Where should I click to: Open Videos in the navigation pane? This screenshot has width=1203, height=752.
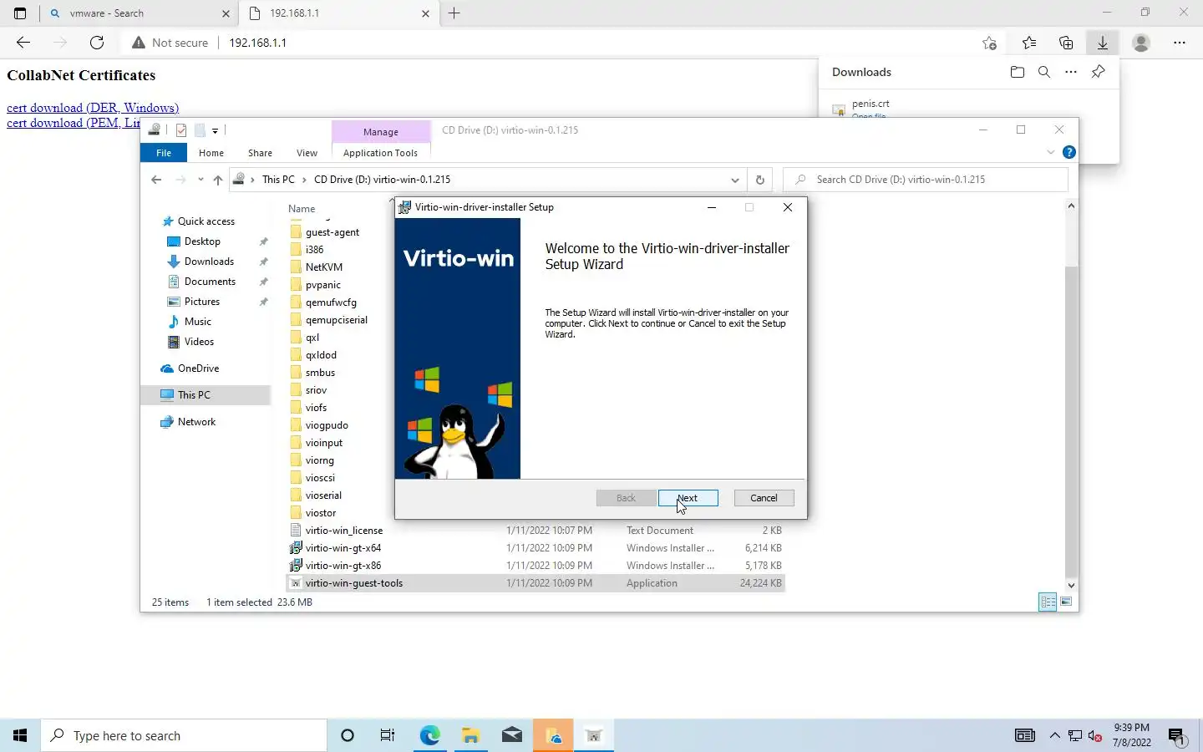pyautogui.click(x=199, y=342)
